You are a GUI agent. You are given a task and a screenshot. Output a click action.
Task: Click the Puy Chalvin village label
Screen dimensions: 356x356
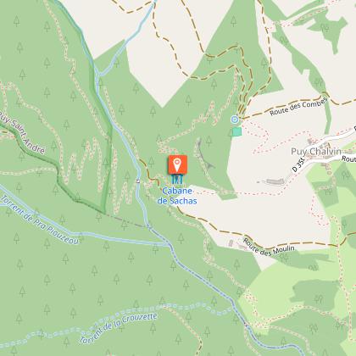[x=316, y=152]
